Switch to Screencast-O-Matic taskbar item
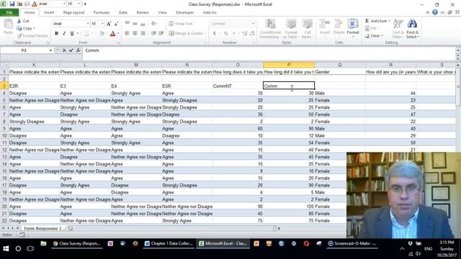The height and width of the screenshot is (259, 461). point(352,243)
